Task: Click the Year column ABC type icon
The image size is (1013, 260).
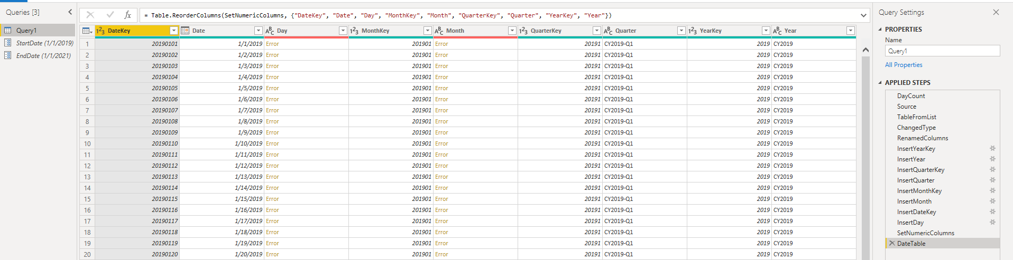Action: tap(777, 31)
